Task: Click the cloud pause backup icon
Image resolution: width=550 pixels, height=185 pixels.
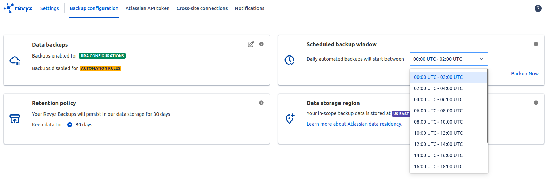Action: [15, 60]
